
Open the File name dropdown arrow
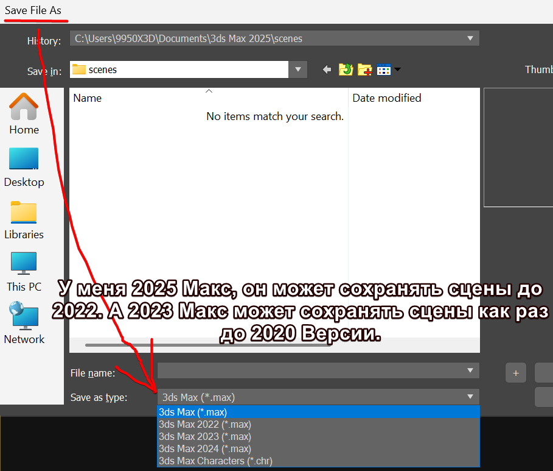[x=470, y=370]
